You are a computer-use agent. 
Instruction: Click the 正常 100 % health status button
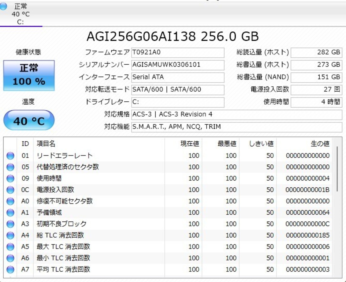29,75
